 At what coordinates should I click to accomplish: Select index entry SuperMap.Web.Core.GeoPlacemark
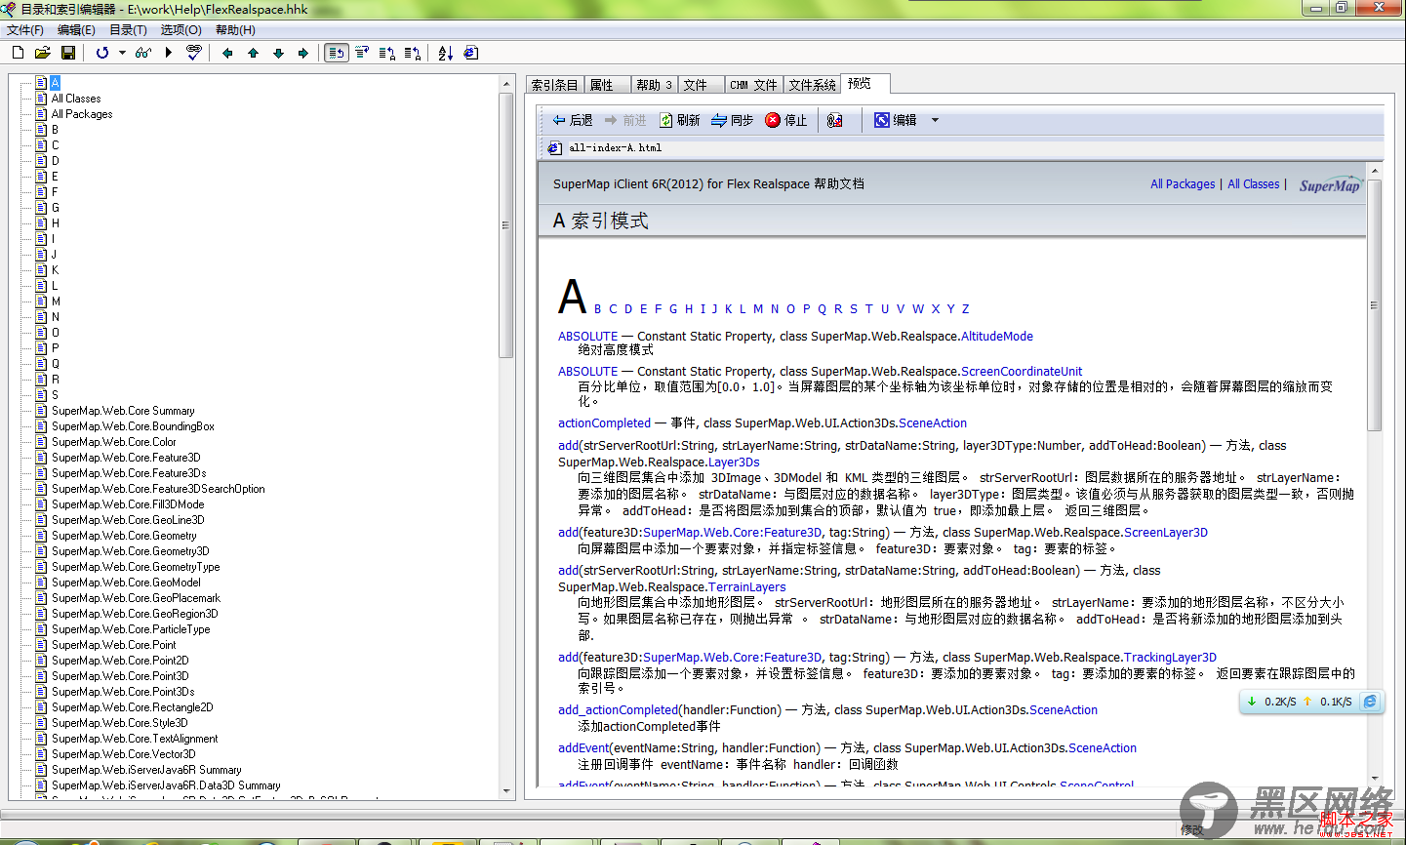click(136, 598)
